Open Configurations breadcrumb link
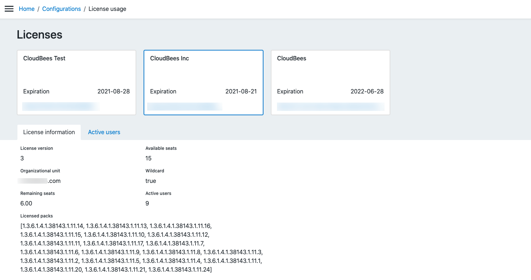 (61, 9)
